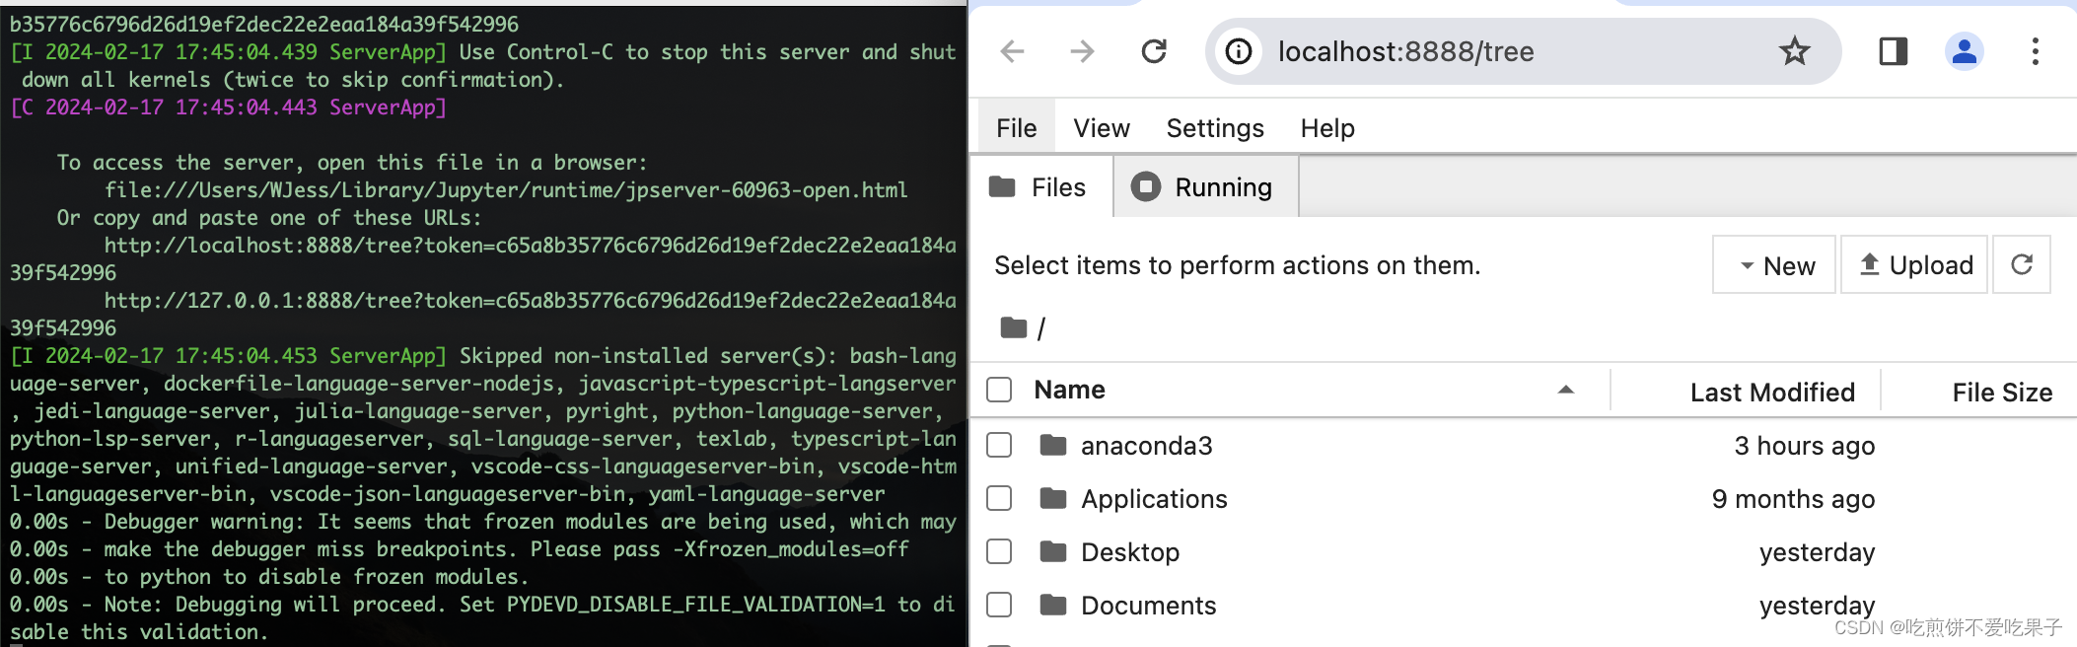The width and height of the screenshot is (2077, 647).
Task: Open the Documents folder link
Action: pyautogui.click(x=1148, y=606)
